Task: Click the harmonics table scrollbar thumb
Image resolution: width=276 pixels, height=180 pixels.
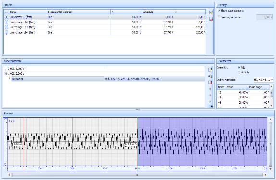Action: pyautogui.click(x=272, y=93)
